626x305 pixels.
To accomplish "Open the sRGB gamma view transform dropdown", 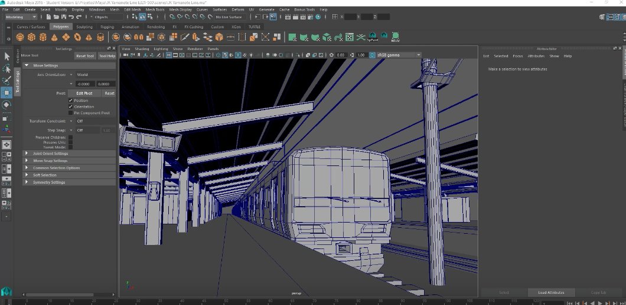I will pyautogui.click(x=394, y=55).
